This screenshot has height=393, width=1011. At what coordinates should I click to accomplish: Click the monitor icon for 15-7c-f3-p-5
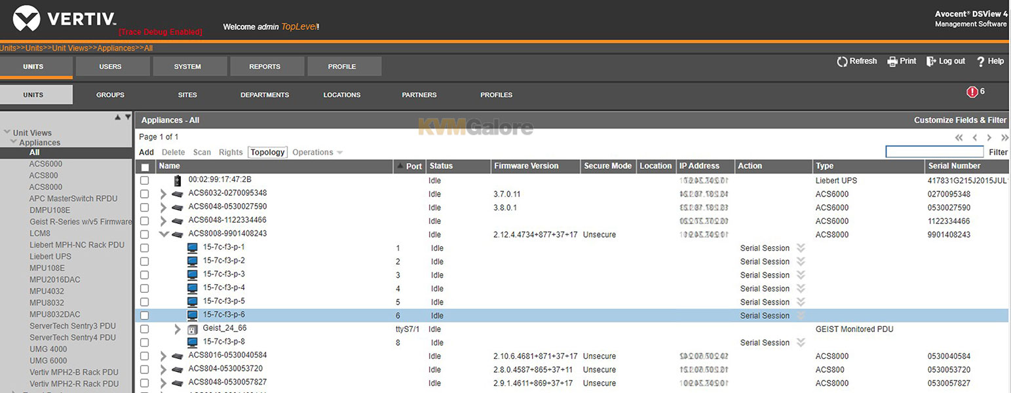point(193,302)
